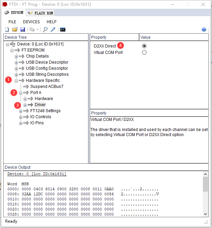Screen dimensions: 212x228
Task: Expand the FT1248 Settings node
Action: pos(21,111)
